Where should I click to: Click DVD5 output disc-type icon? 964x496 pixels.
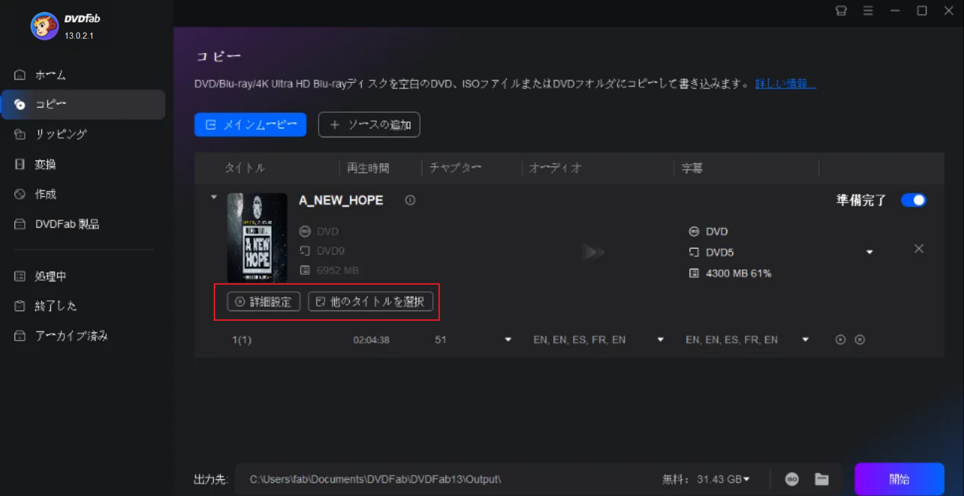[694, 252]
